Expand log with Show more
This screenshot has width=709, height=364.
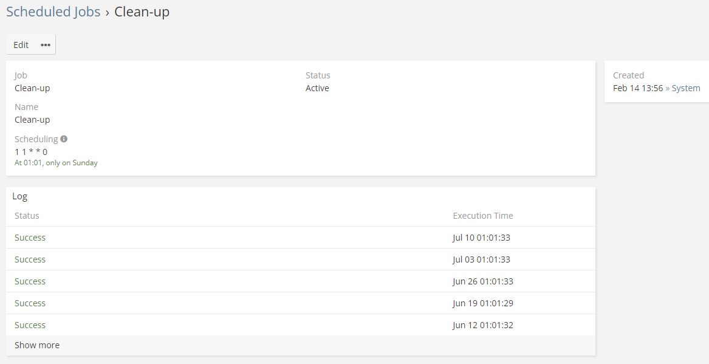(37, 345)
